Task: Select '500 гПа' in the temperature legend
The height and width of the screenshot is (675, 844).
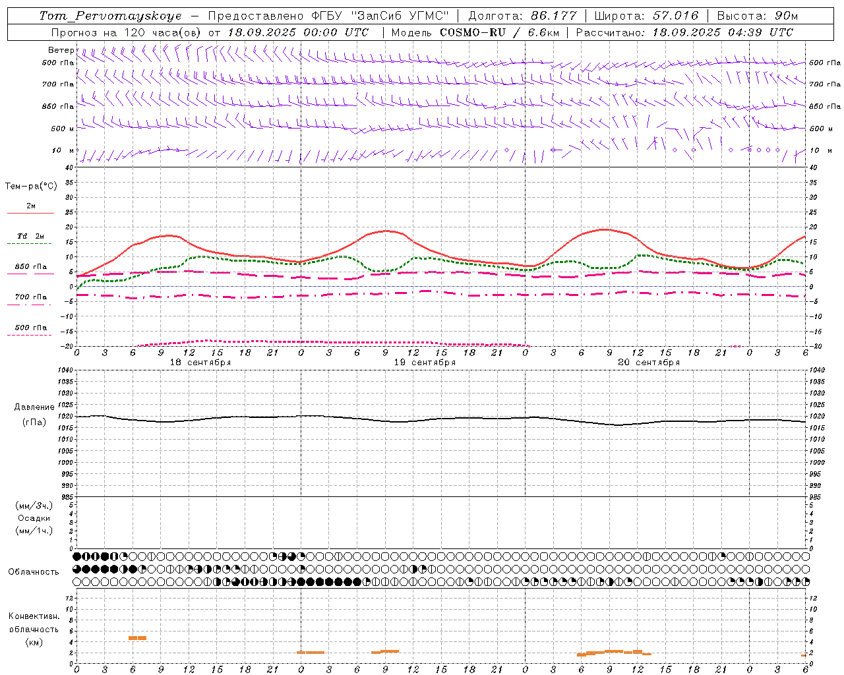Action: pyautogui.click(x=31, y=328)
